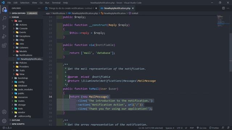This screenshot has width=232, height=130.
Task: Expand the Jobs folder
Action: (26, 44)
